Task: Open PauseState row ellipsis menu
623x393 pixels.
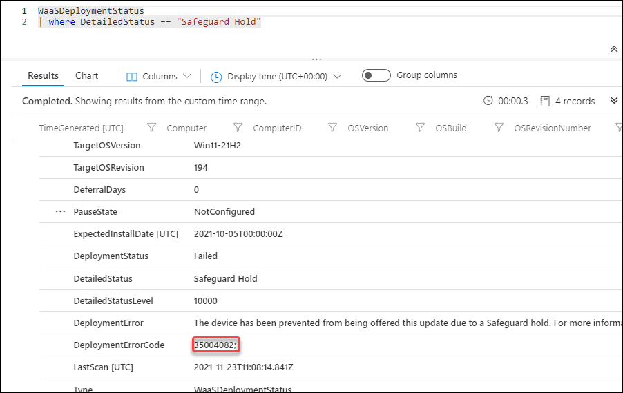Action: (60, 211)
